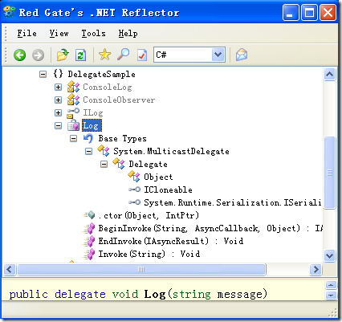Collapse the Delegate node
The image size is (342, 322).
104,164
